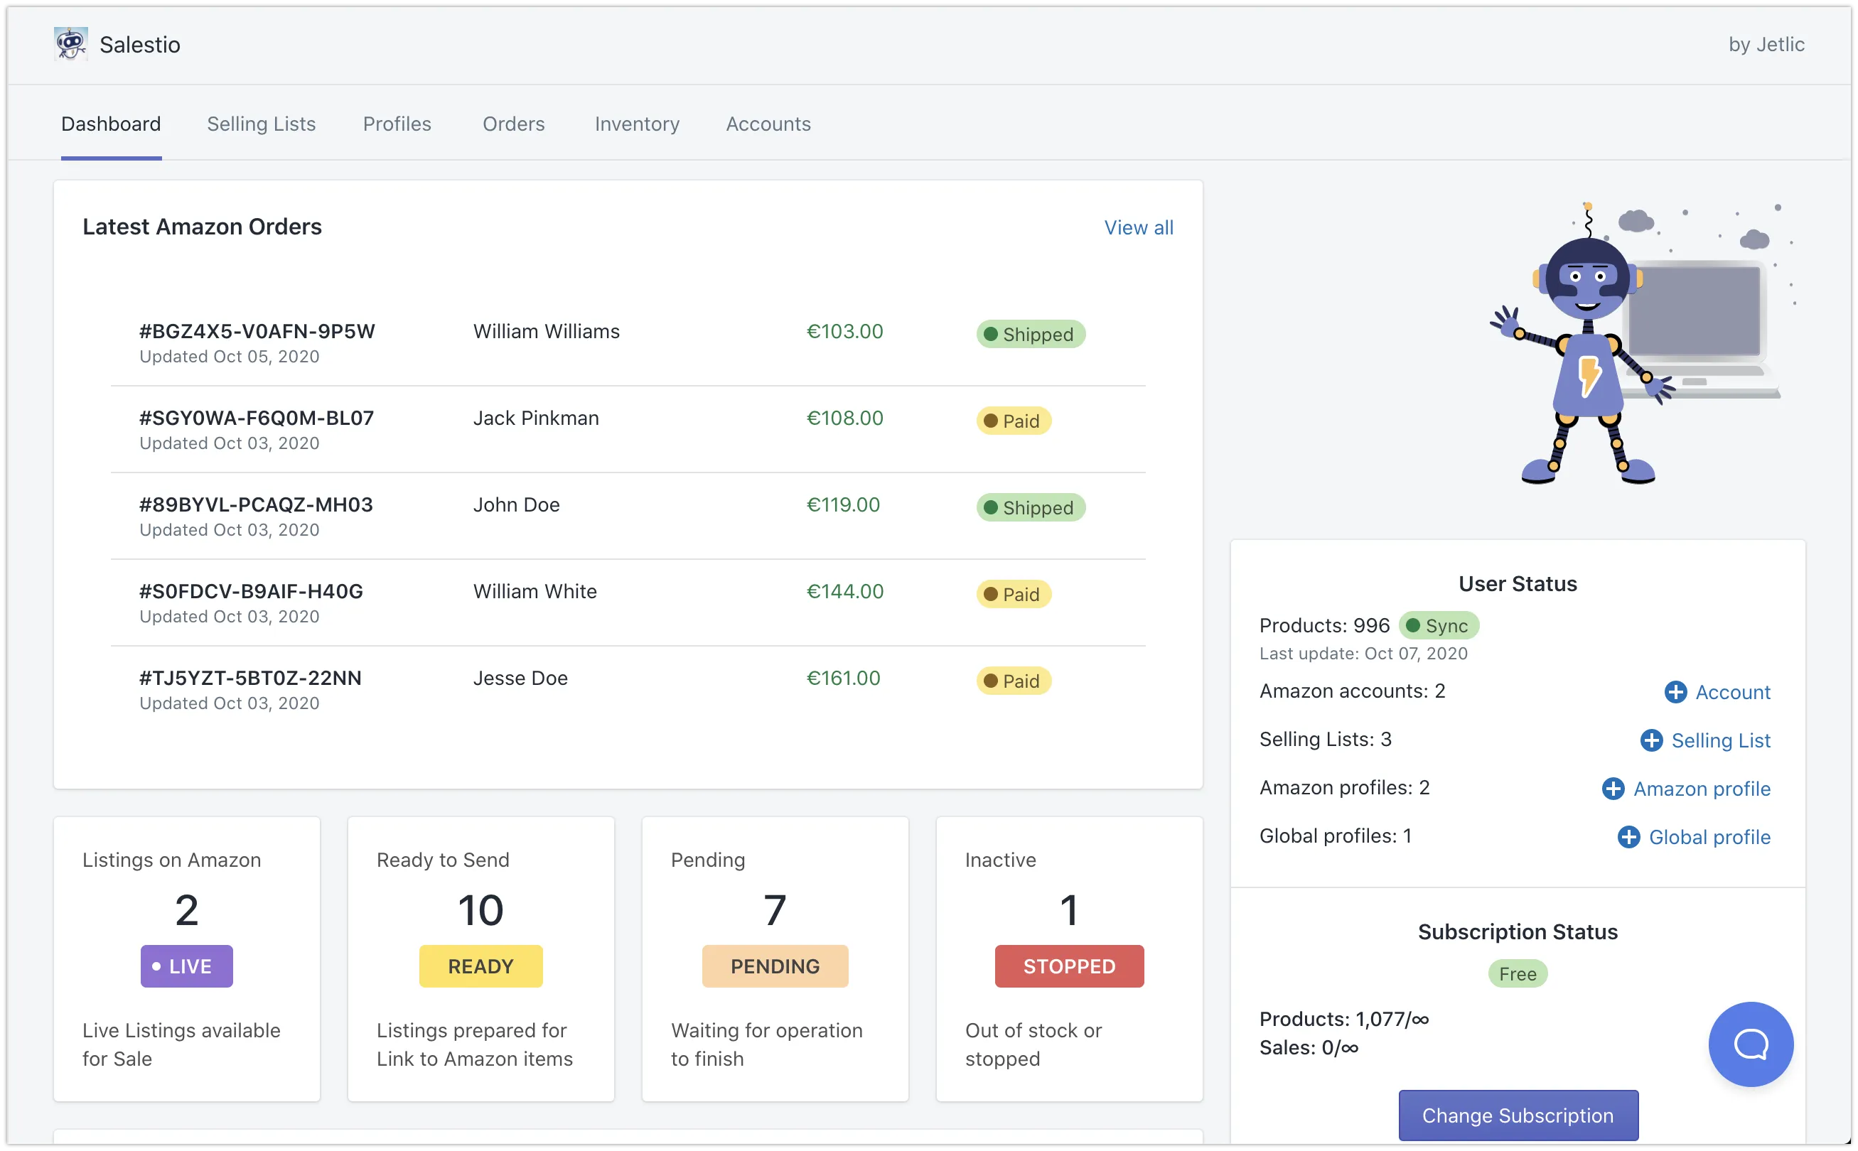This screenshot has height=1151, width=1858.
Task: Open order #BGZ4X5-V0AFN-9P5W
Action: [257, 332]
